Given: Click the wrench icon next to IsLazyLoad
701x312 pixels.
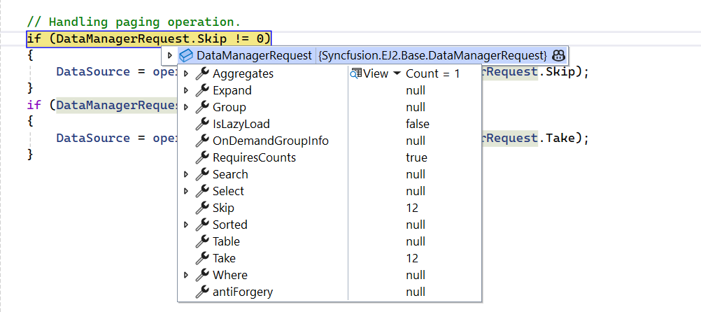Looking at the screenshot, I should coord(202,124).
